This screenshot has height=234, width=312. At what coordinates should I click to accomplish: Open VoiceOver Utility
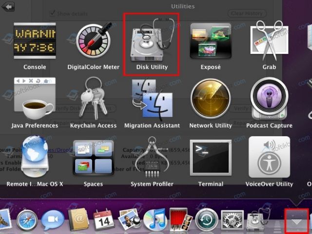(x=269, y=157)
